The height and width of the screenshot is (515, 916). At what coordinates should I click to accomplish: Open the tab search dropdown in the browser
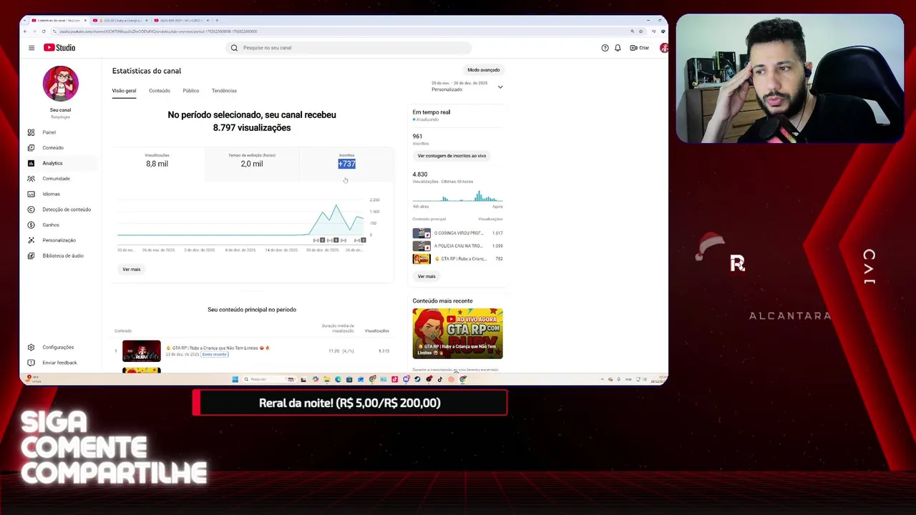tap(25, 21)
